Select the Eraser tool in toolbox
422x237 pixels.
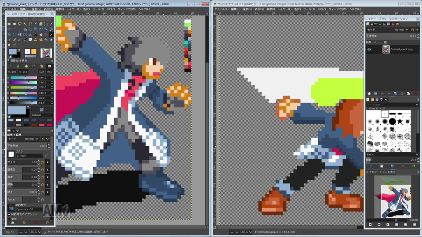coord(15,40)
